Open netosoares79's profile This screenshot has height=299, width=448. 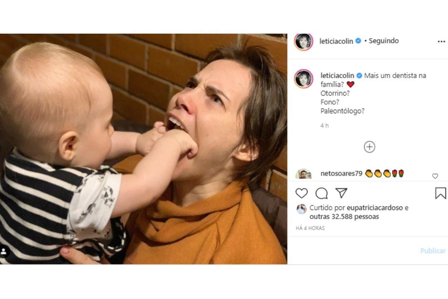point(341,173)
